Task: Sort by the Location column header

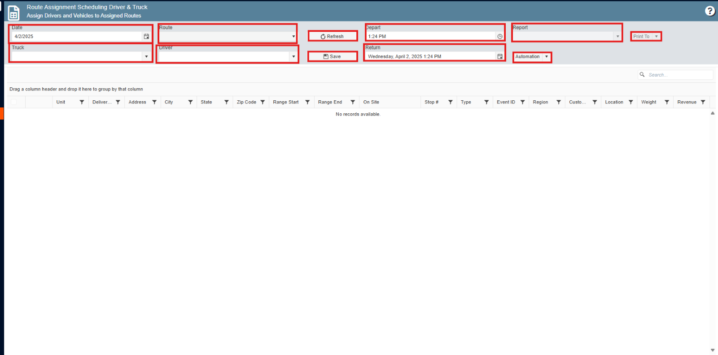Action: [x=614, y=102]
